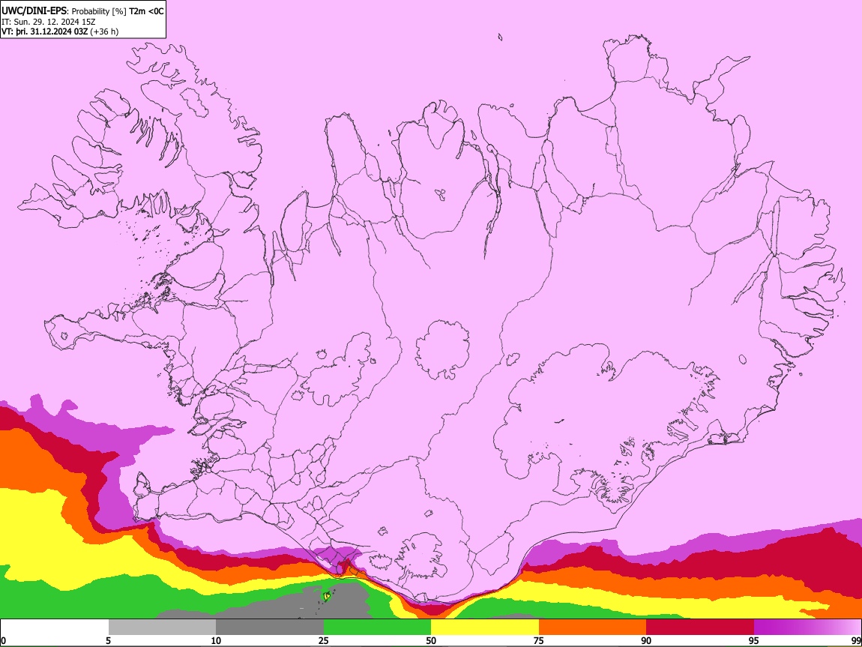The width and height of the screenshot is (862, 647).
Task: Click the 'T2m <0C' parameter label
Action: (145, 11)
